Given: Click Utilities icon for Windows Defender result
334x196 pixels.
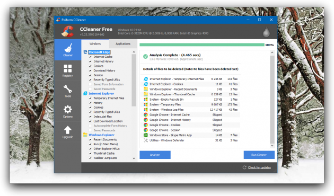Looking at the screenshot, I should tap(146, 140).
